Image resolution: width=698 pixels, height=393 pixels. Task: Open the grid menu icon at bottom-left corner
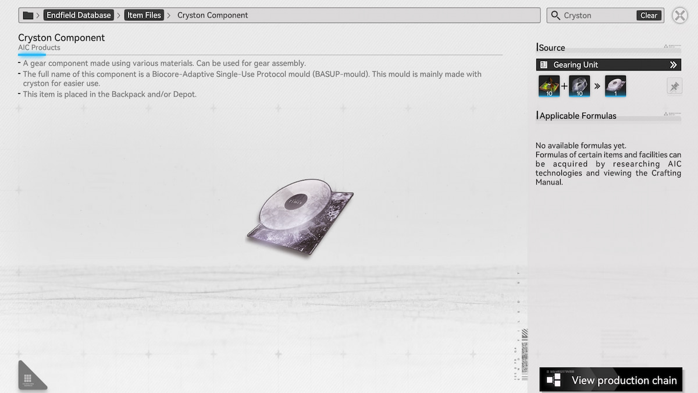click(x=28, y=378)
